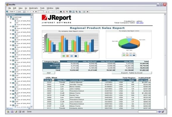This screenshot has width=172, height=117.
Task: Click the orange legend swatch under bar chart
Action: click(67, 56)
